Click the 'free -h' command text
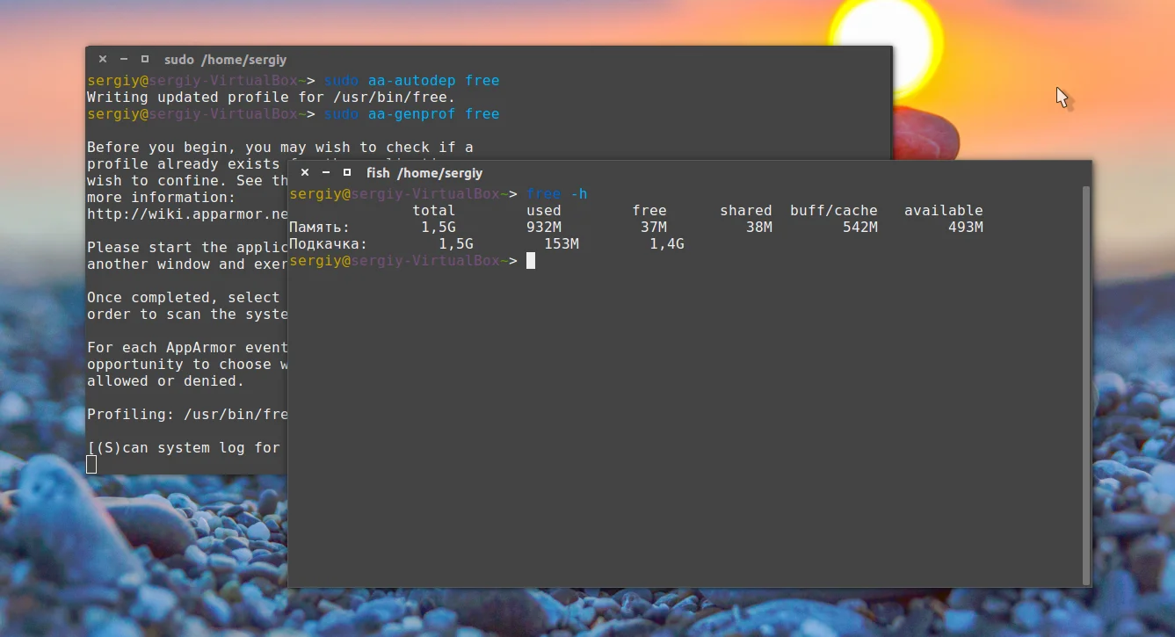This screenshot has height=637, width=1175. (556, 193)
